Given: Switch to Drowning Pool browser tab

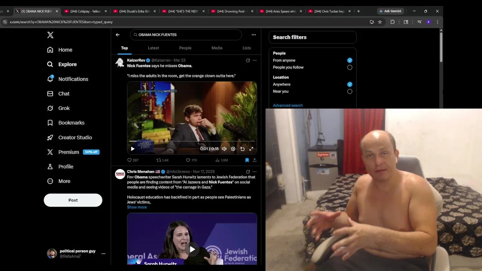Looking at the screenshot, I should point(232,11).
